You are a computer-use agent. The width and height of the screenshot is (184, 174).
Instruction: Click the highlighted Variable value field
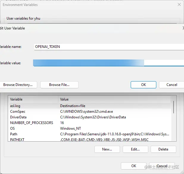[108, 63]
